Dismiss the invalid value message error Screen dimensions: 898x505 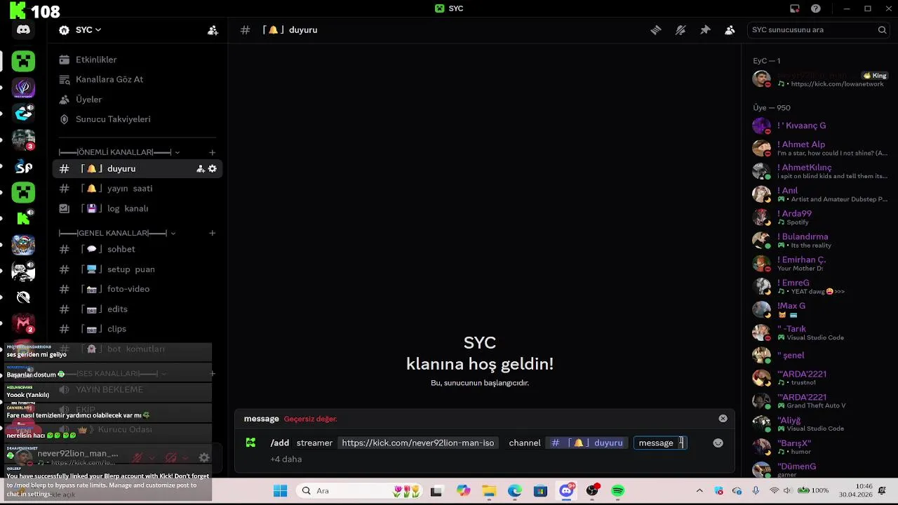(723, 419)
